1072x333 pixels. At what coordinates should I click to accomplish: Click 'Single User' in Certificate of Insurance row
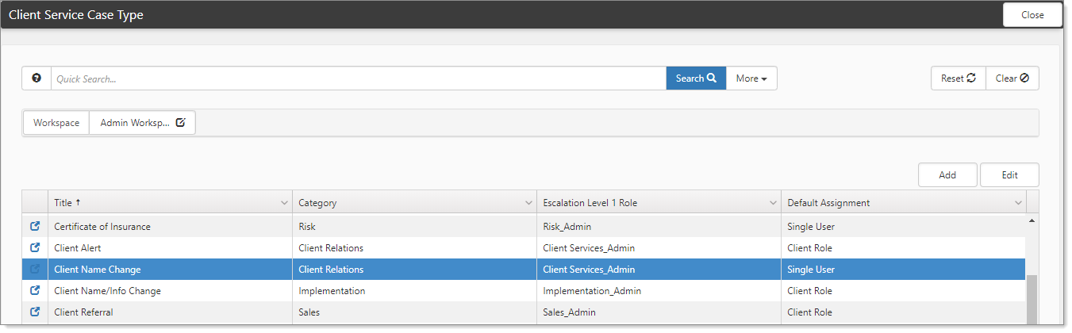(x=810, y=226)
